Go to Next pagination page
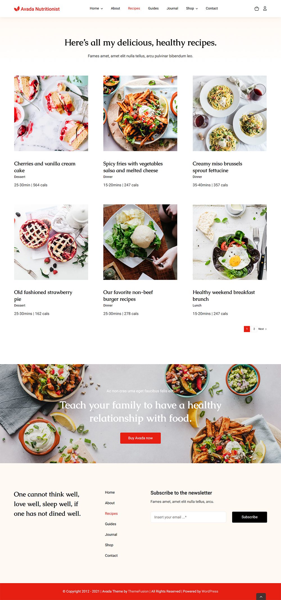Viewport: 281px width, 600px height. (x=262, y=329)
